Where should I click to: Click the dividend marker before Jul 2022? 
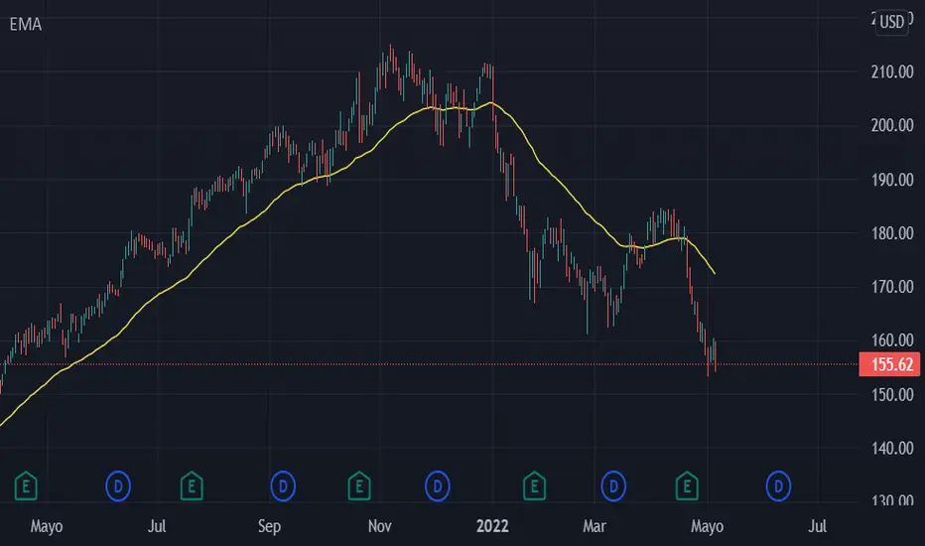[778, 486]
